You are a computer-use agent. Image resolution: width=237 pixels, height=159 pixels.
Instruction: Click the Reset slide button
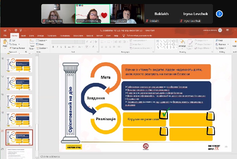pyautogui.click(x=43, y=44)
